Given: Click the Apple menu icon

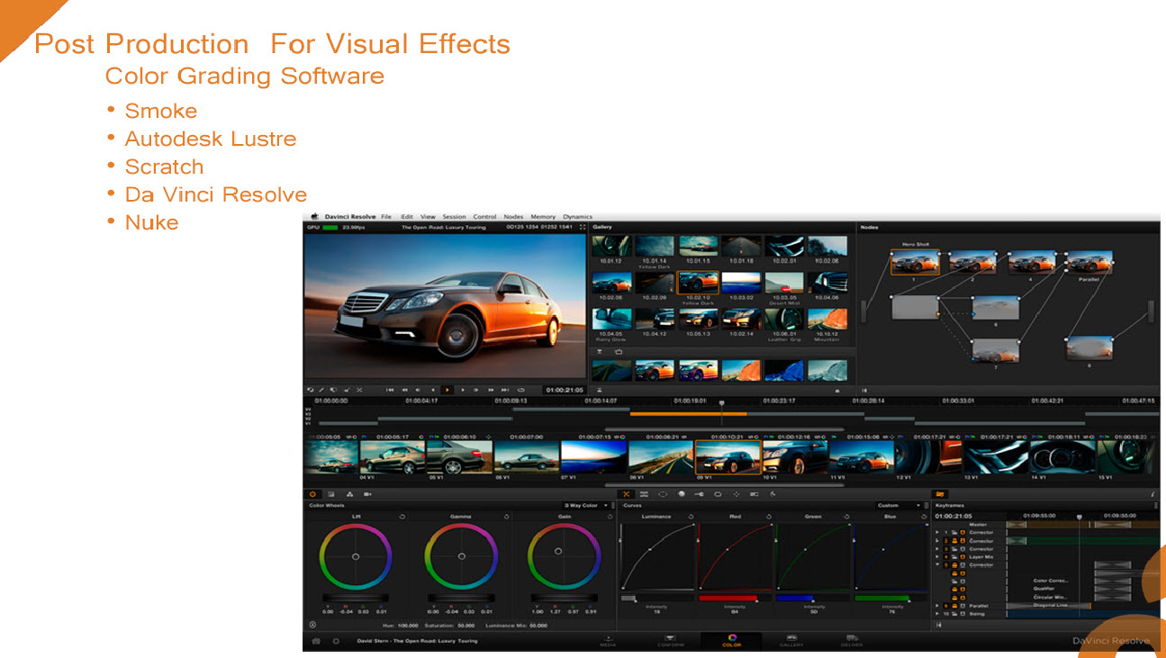Looking at the screenshot, I should tap(315, 217).
